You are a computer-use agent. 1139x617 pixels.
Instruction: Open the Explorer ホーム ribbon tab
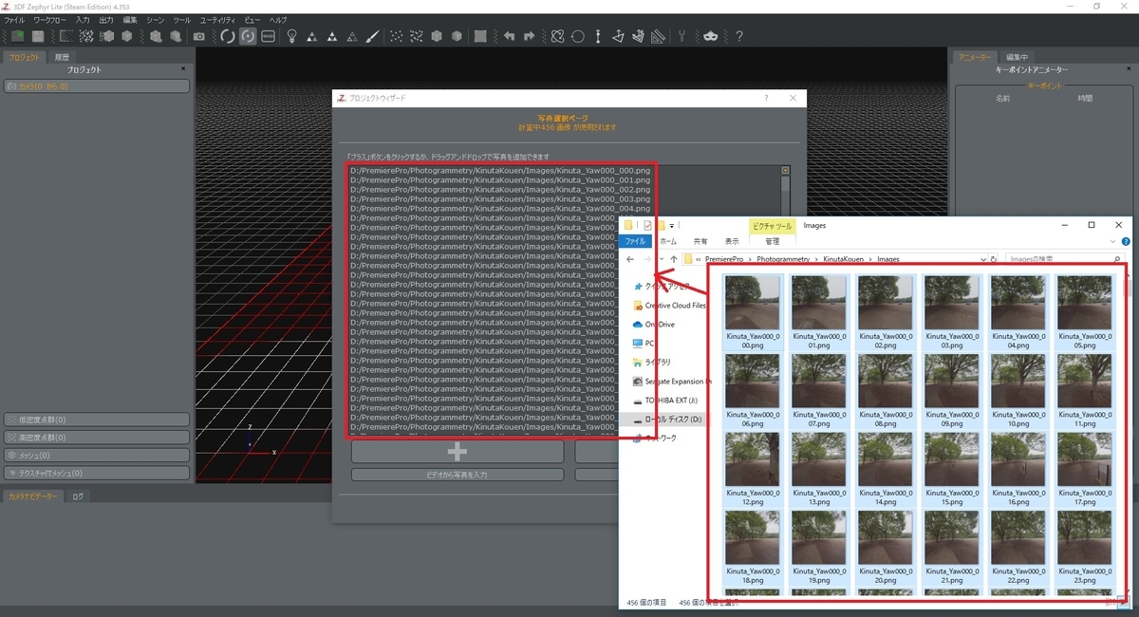click(x=668, y=242)
